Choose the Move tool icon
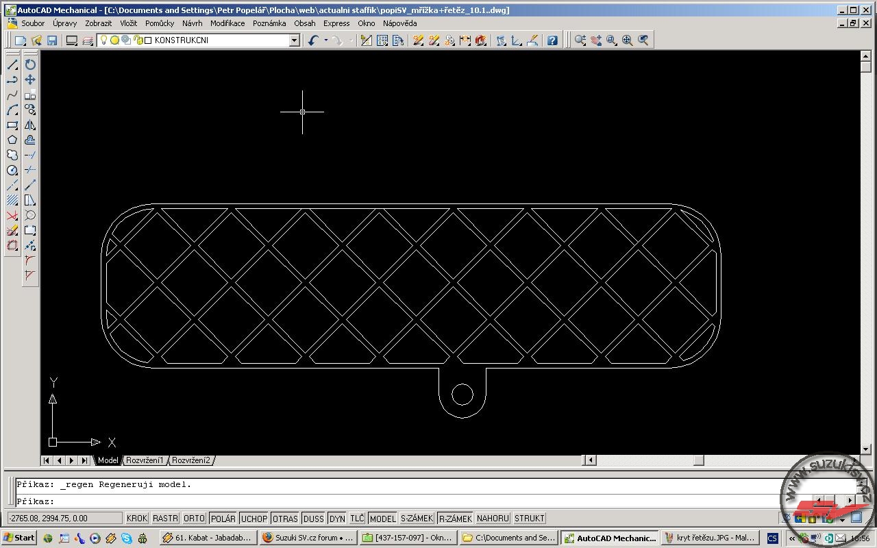The image size is (877, 548). [x=30, y=79]
